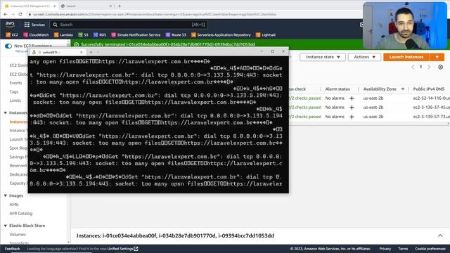The image size is (450, 253).
Task: Collapse the Images sidebar section
Action: coord(6,195)
